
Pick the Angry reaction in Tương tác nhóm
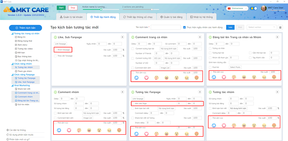pyautogui.click(x=274, y=125)
